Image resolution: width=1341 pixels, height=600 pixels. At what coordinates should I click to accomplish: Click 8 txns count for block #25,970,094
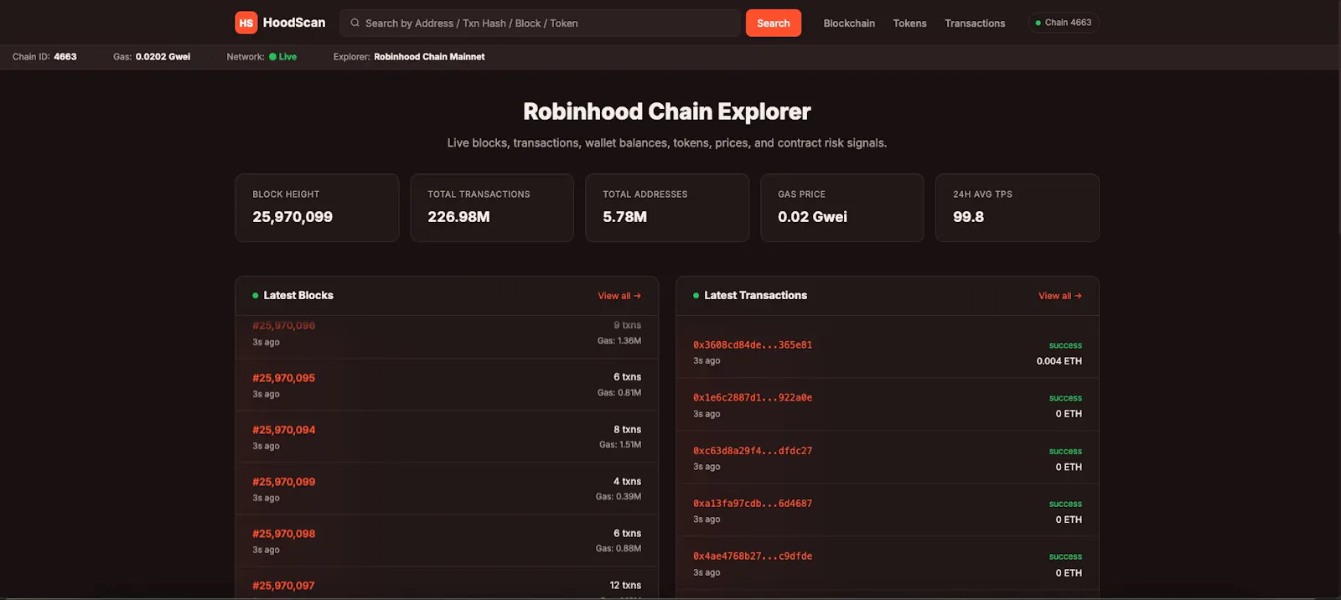(x=627, y=429)
